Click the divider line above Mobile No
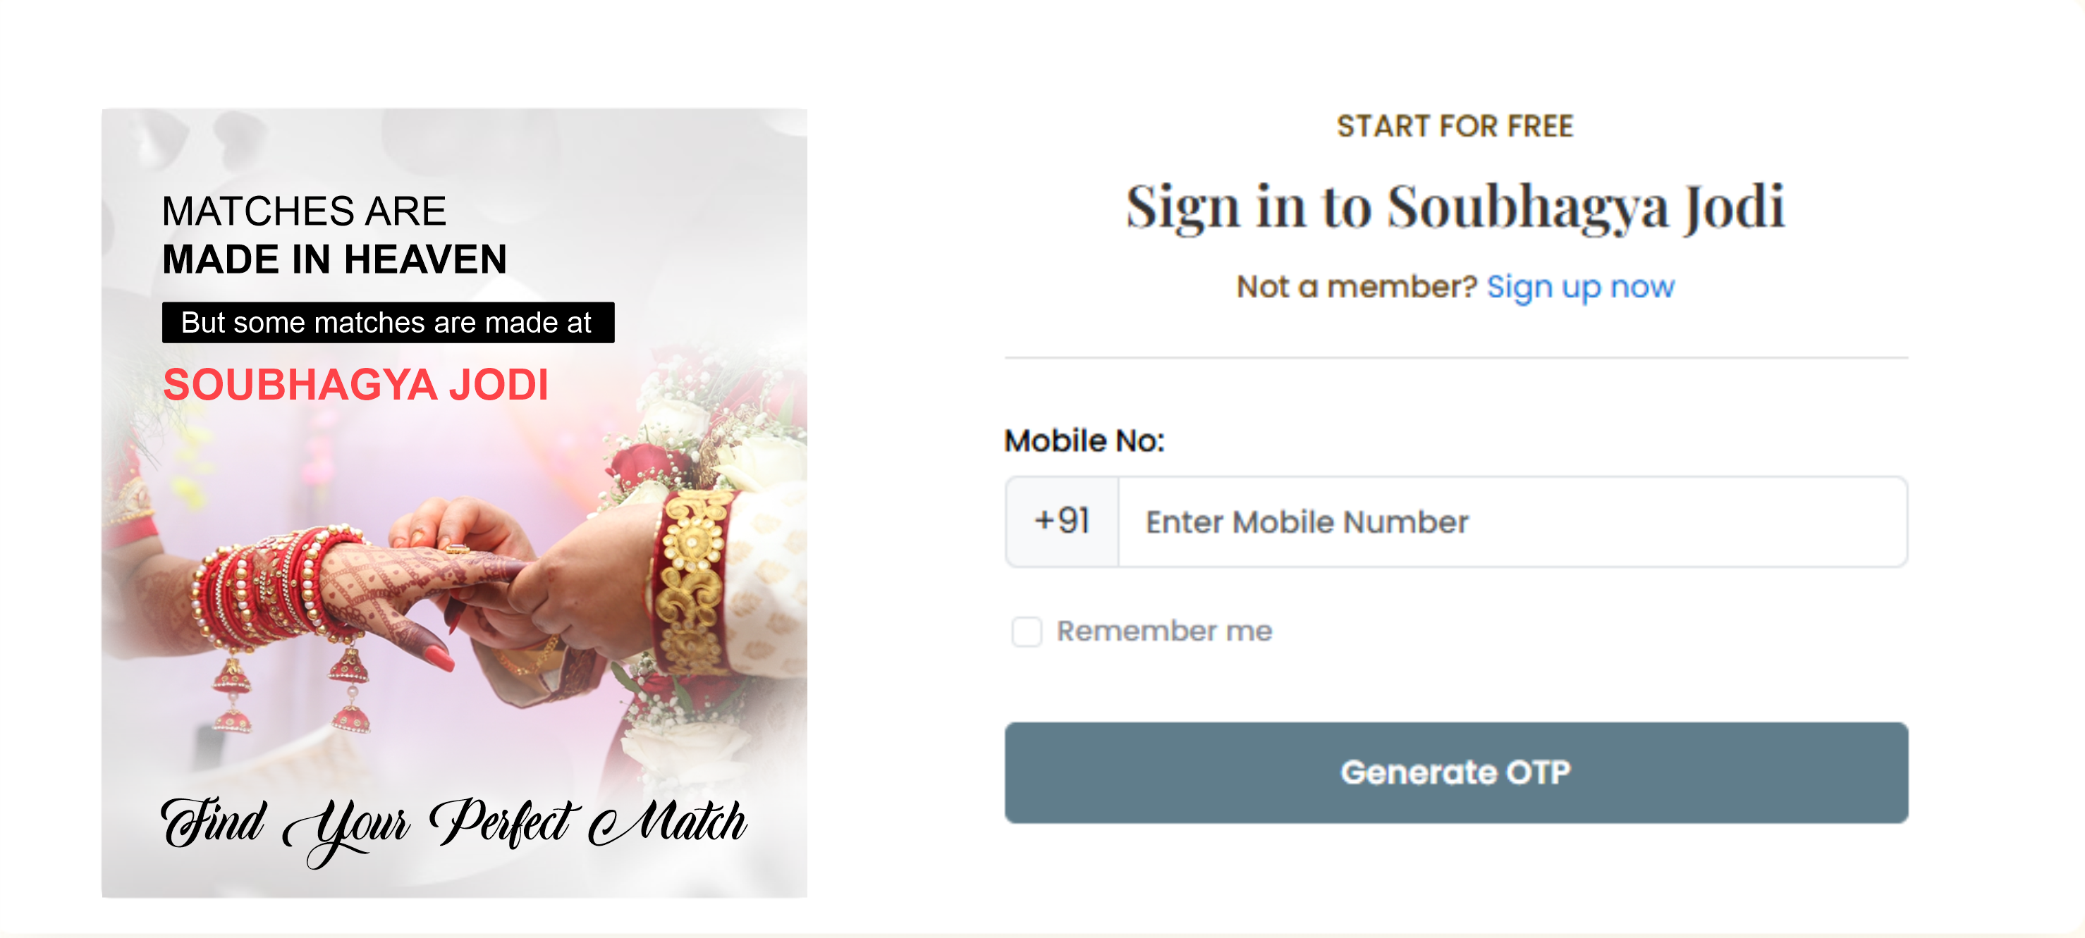This screenshot has height=938, width=2085. pyautogui.click(x=1455, y=357)
